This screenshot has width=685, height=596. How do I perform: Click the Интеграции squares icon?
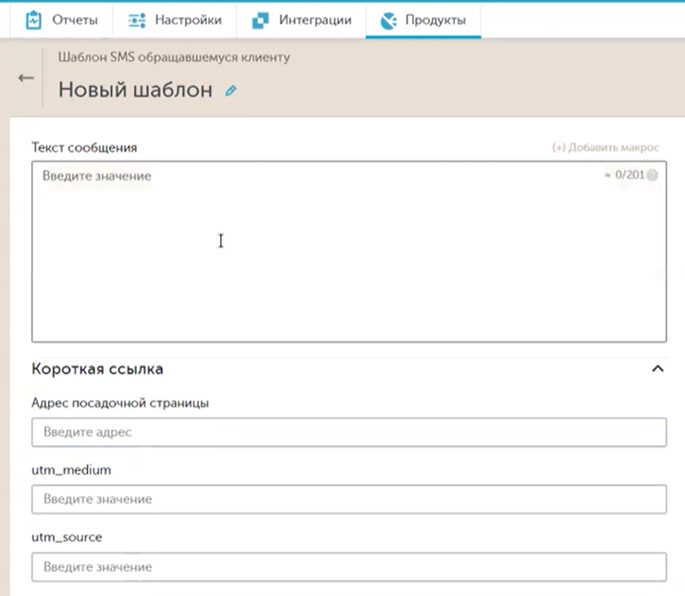click(x=261, y=19)
